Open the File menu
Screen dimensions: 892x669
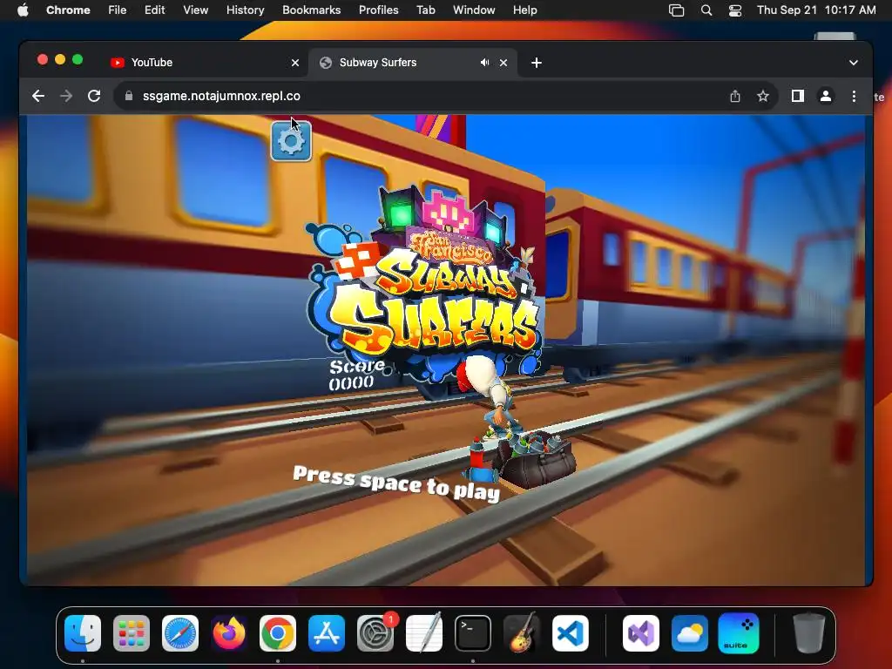[x=118, y=10]
